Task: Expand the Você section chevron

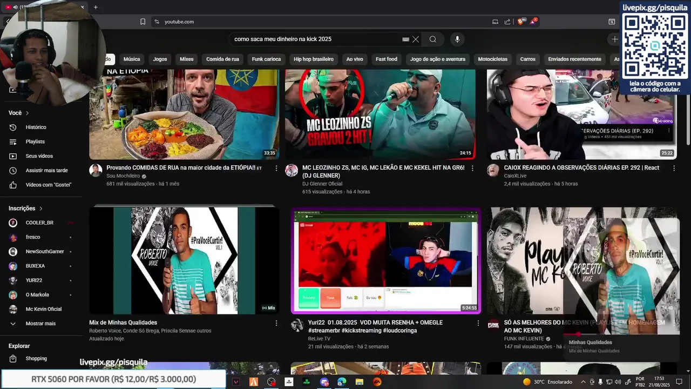Action: pos(27,113)
